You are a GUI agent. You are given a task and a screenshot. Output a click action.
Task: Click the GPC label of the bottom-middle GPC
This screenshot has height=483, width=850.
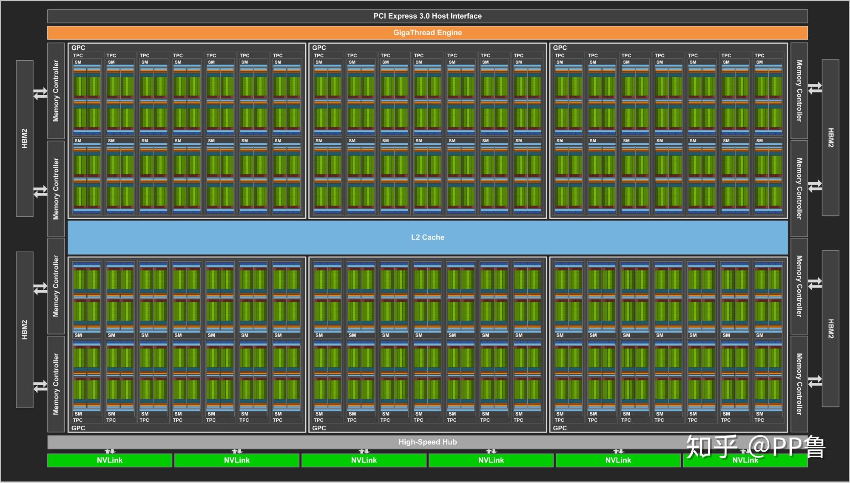coord(319,428)
